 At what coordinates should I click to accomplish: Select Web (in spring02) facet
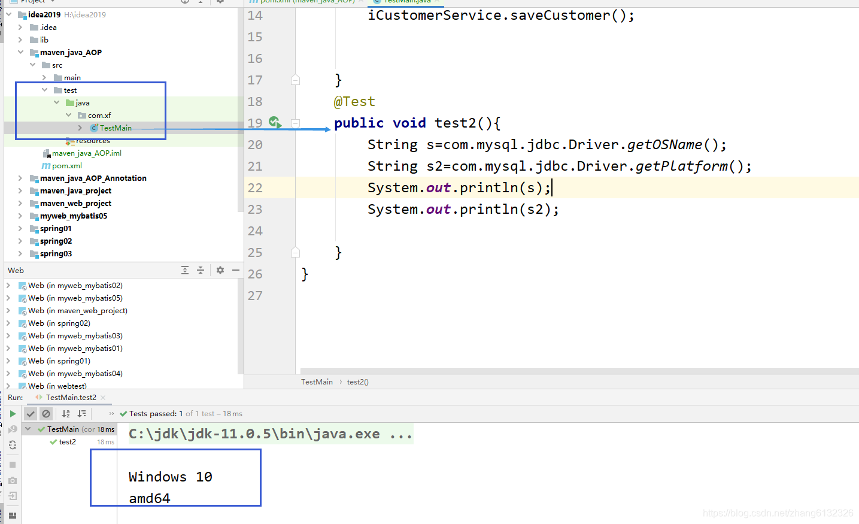click(x=59, y=323)
